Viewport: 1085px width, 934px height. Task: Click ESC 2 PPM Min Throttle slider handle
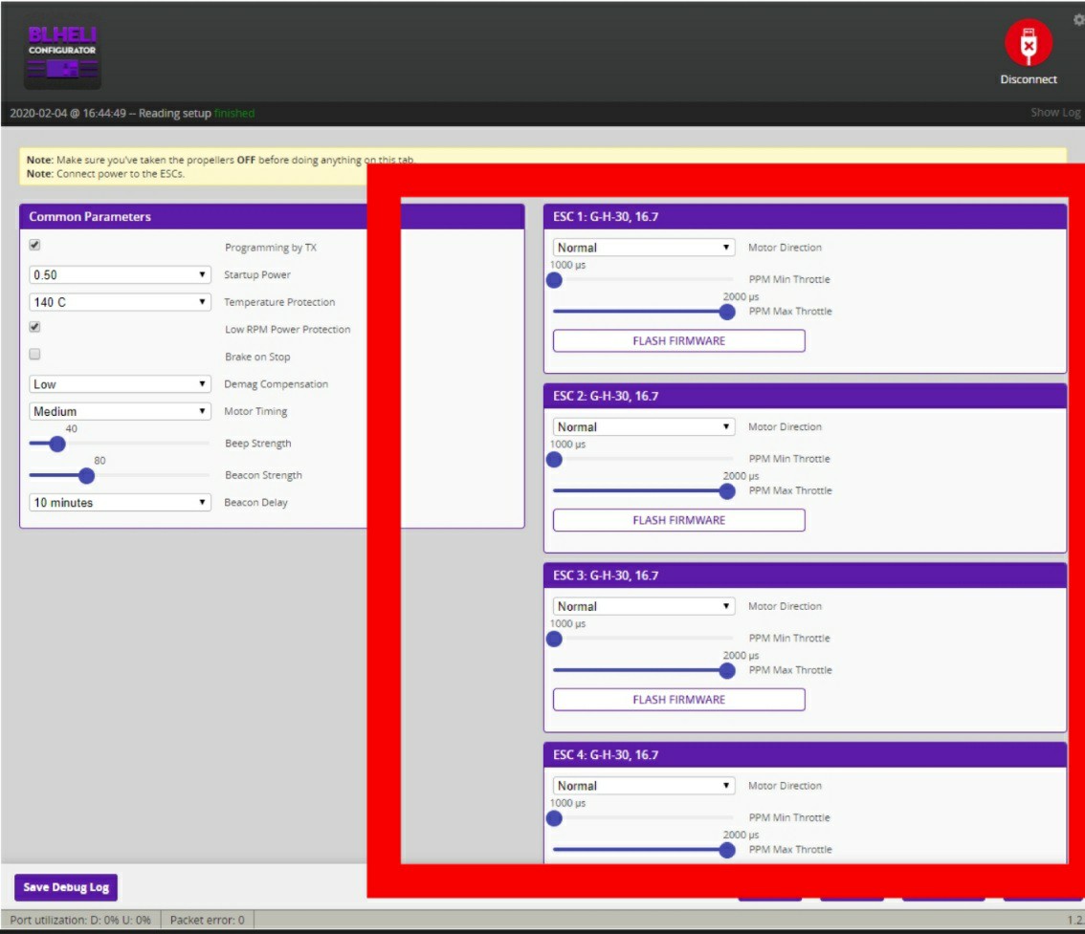554,460
